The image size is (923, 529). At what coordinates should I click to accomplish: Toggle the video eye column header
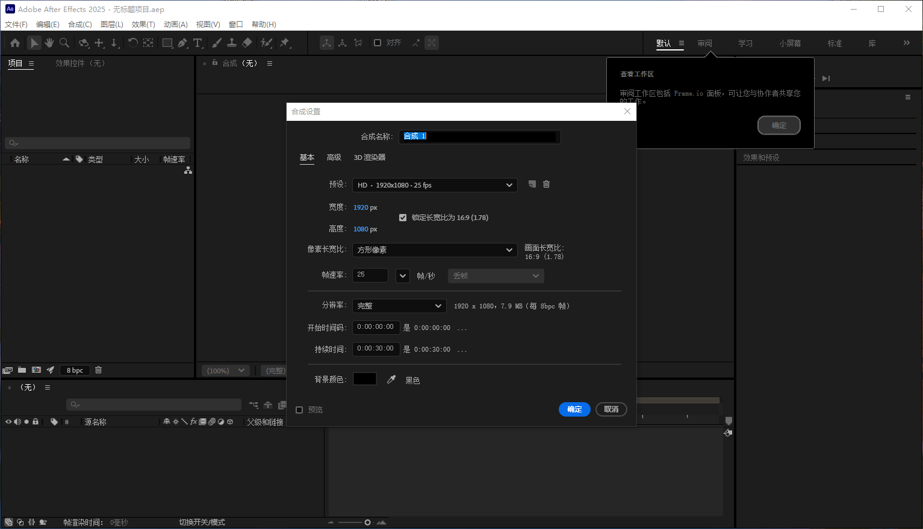(x=8, y=422)
